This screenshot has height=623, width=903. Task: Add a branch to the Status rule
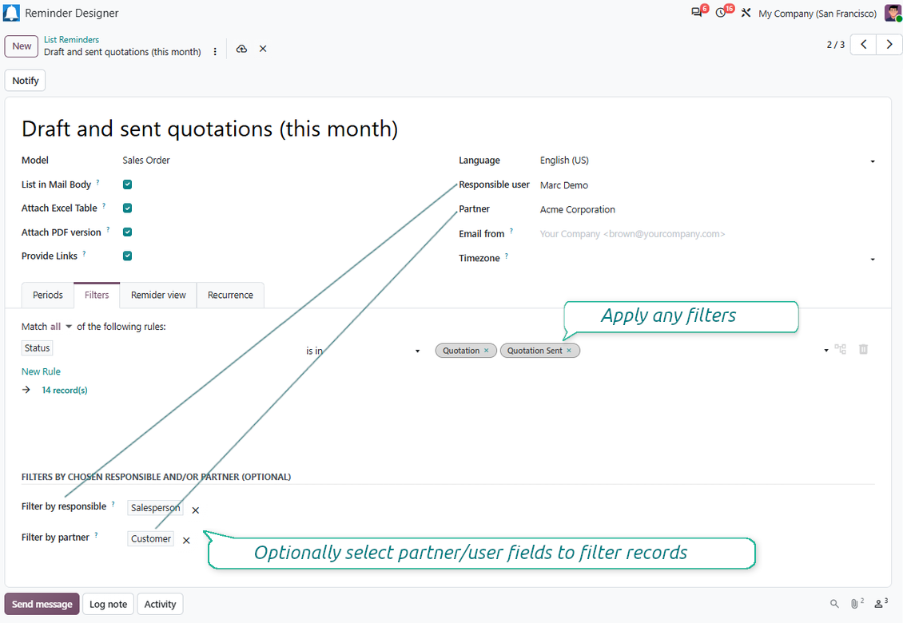coord(840,349)
